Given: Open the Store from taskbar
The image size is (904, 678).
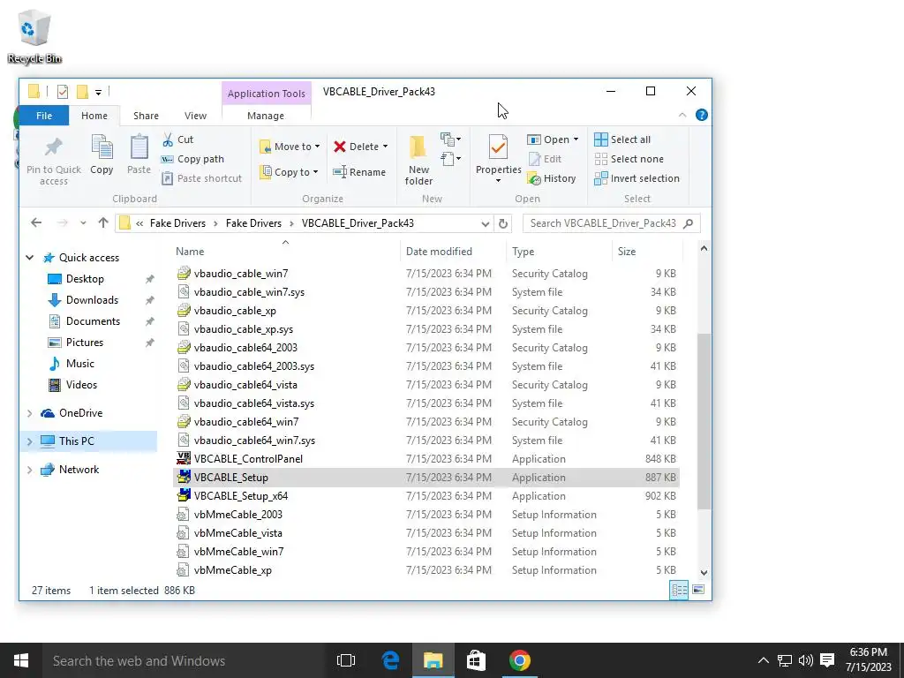Looking at the screenshot, I should pyautogui.click(x=476, y=660).
